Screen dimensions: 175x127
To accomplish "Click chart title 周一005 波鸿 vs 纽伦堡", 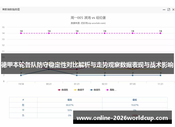I will (x=88, y=18).
